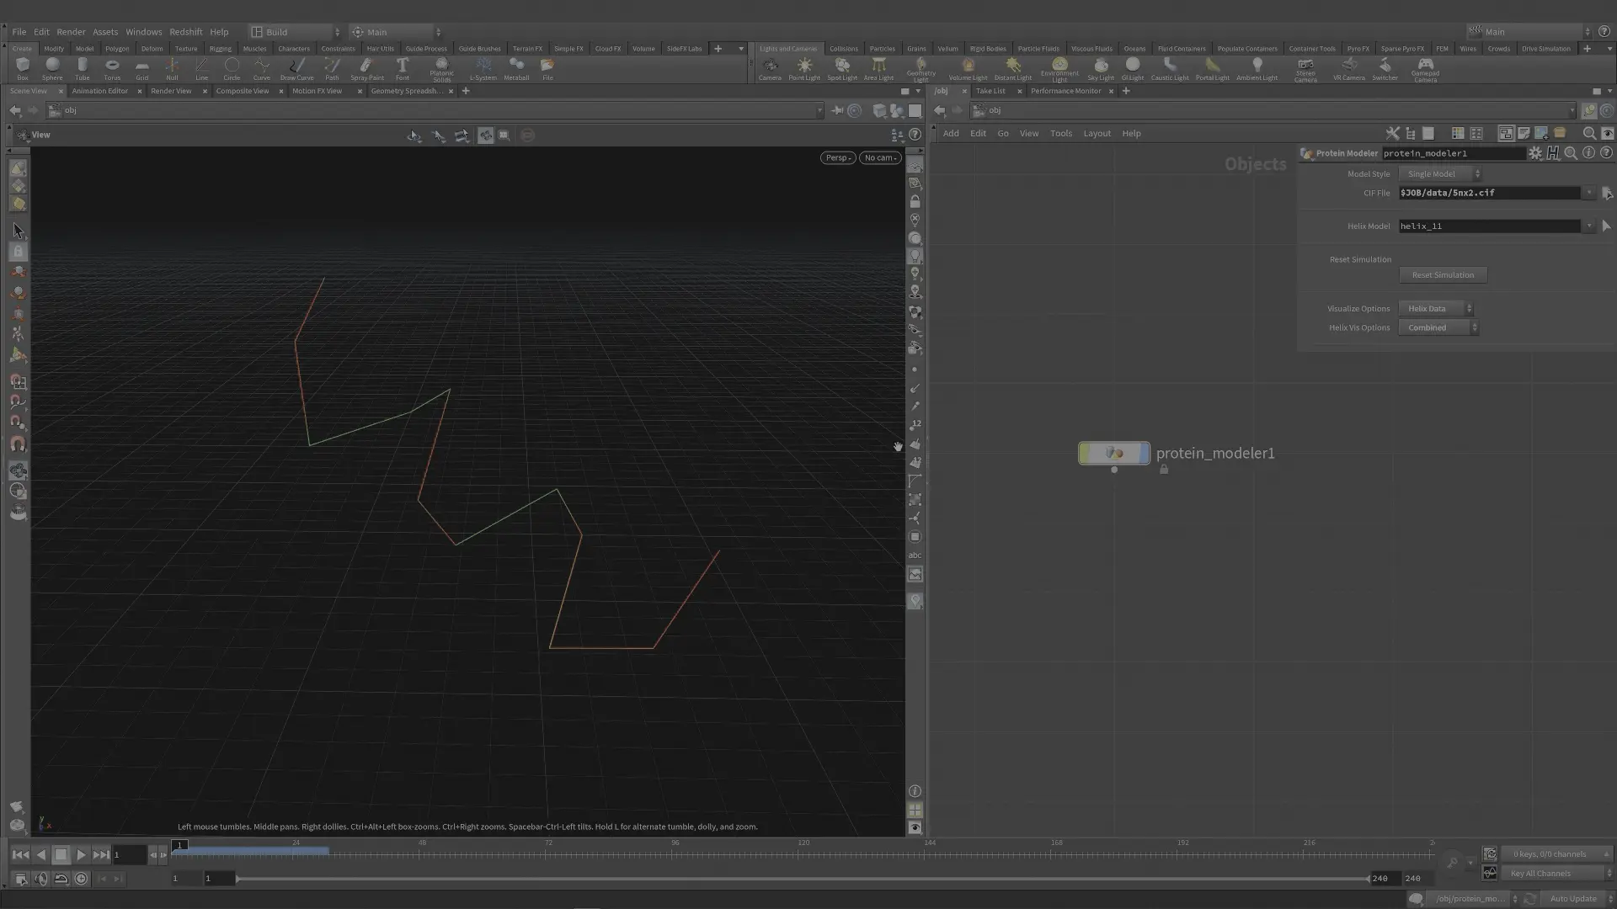Screen dimensions: 1617x909
Task: Select the Grid shelf tool
Action: click(141, 68)
